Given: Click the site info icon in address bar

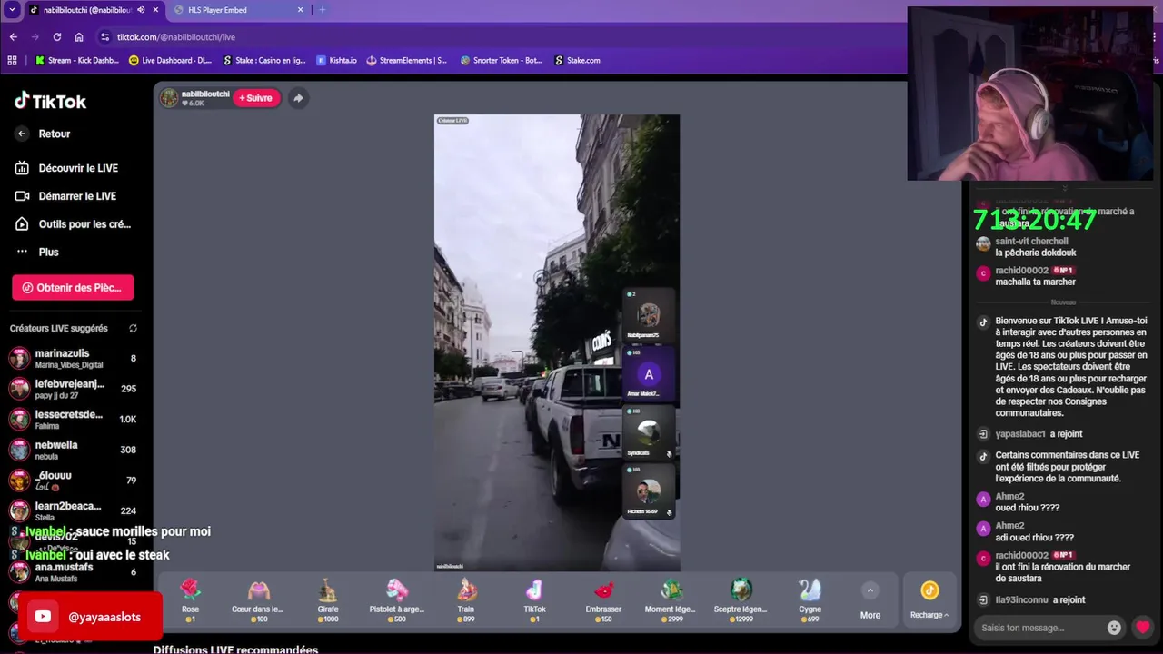Looking at the screenshot, I should [104, 37].
